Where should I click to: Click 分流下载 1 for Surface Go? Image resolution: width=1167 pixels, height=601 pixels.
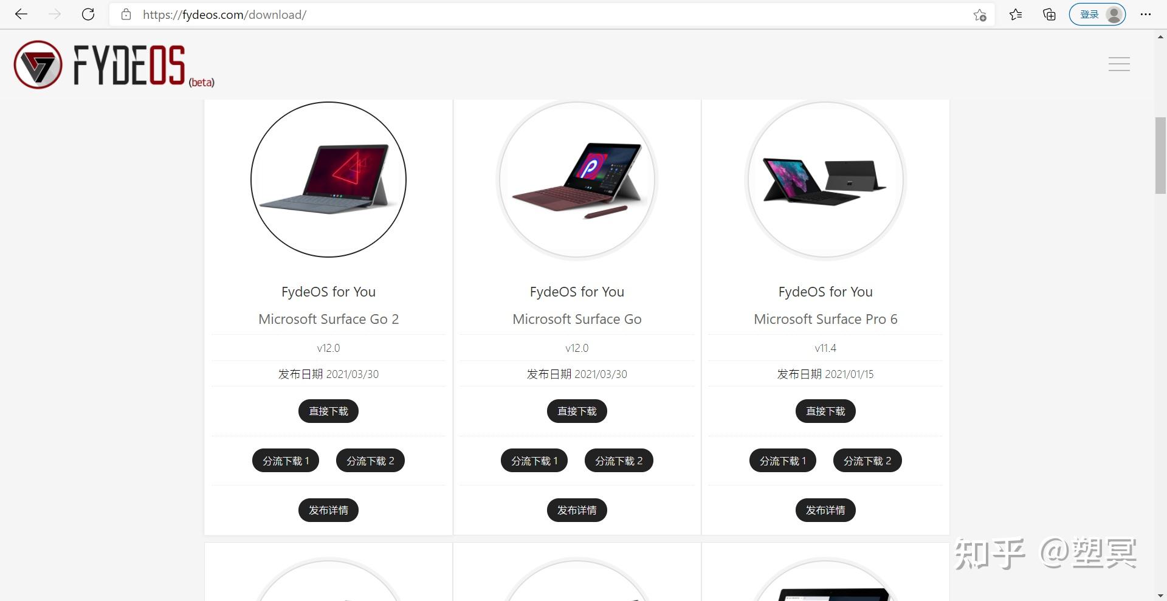pyautogui.click(x=534, y=461)
